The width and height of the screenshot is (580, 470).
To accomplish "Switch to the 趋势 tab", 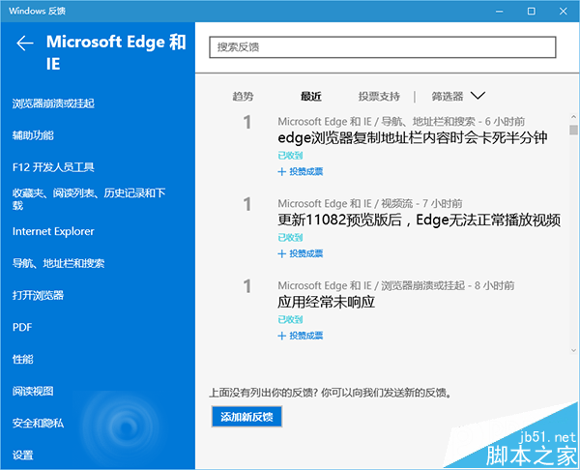I will click(243, 96).
